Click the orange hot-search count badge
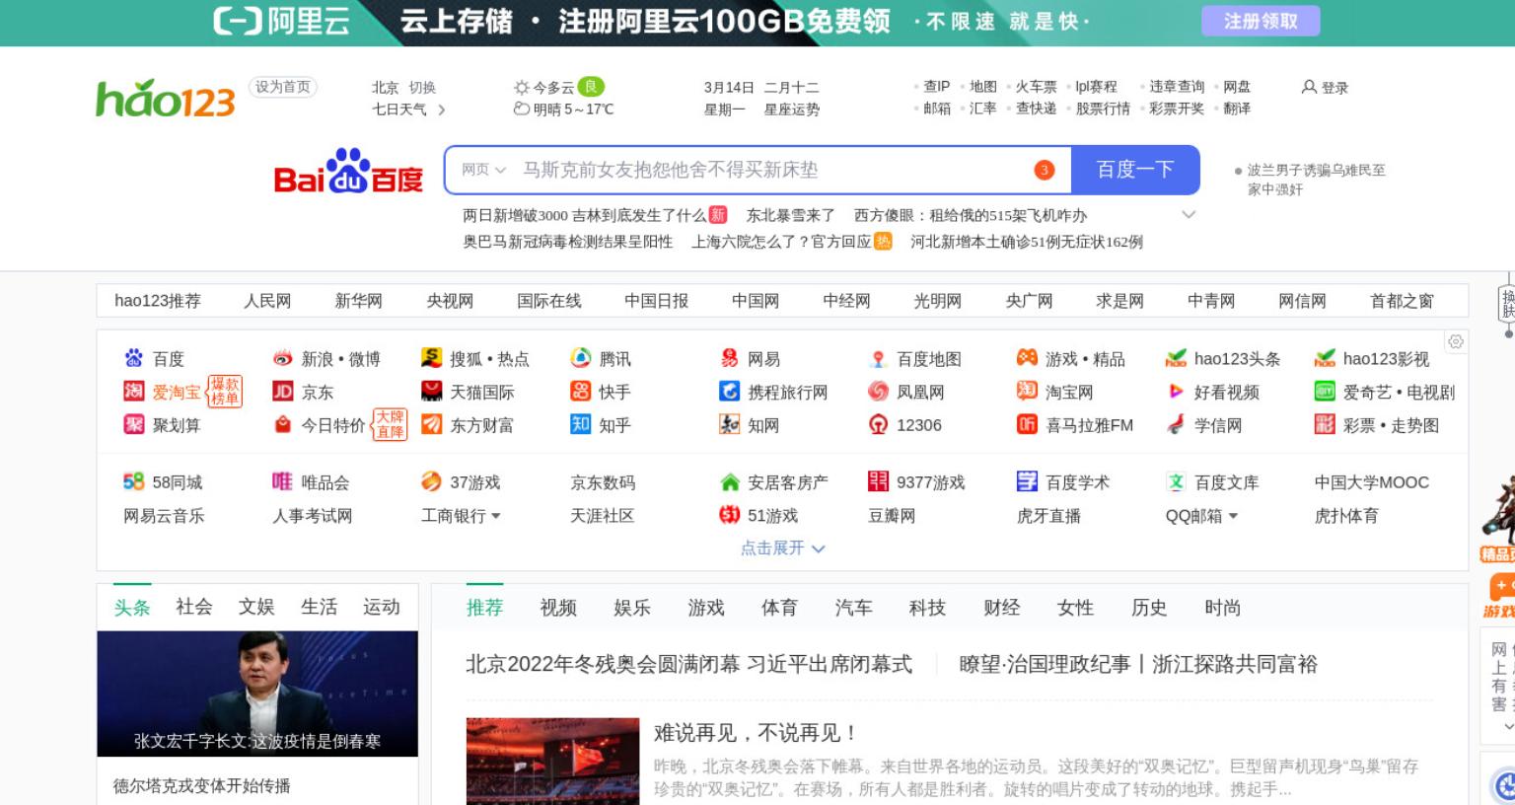The image size is (1515, 805). coord(1044,170)
